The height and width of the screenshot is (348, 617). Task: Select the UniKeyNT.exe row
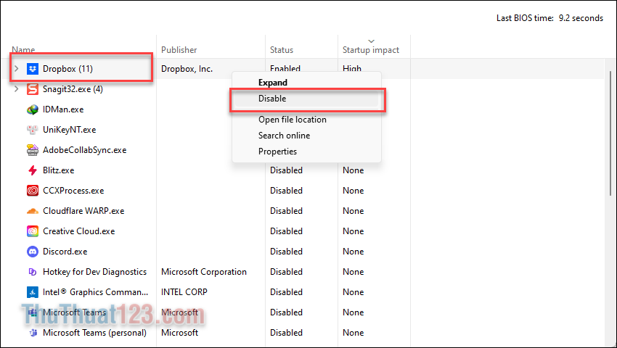pos(69,130)
